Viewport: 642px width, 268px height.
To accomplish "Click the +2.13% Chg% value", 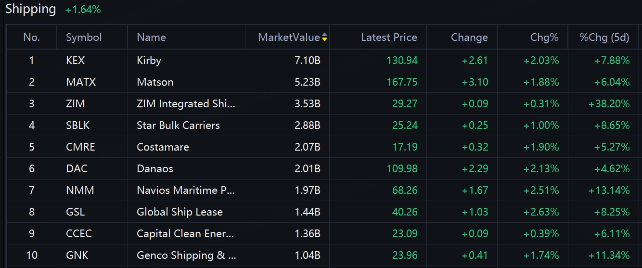I will pos(541,168).
